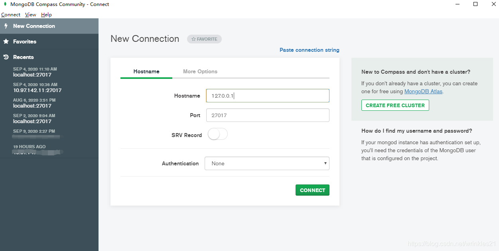Open Favorites via the star icon
499x251 pixels.
click(x=6, y=41)
